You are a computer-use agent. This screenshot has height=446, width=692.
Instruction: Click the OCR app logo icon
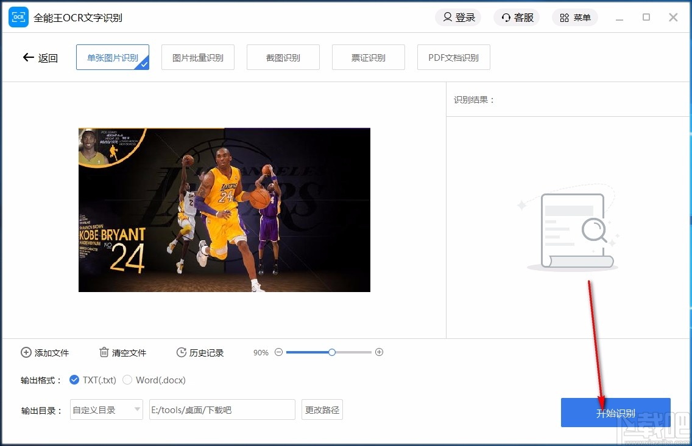[x=18, y=17]
